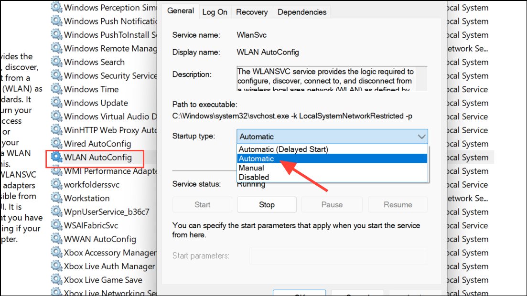The image size is (527, 296).
Task: Click the greyed Start button
Action: (x=202, y=205)
